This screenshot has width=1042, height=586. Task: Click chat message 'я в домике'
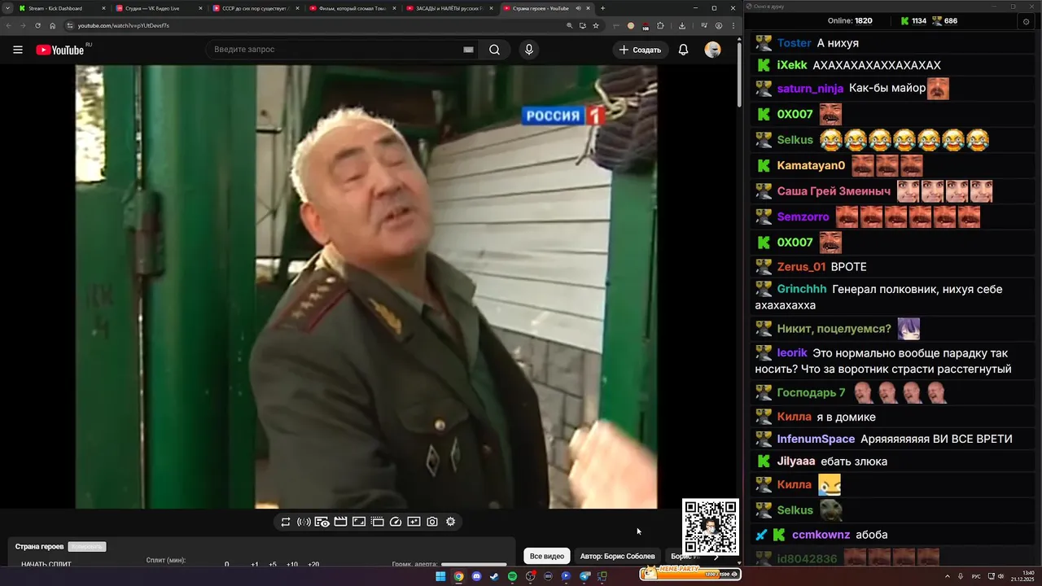click(847, 417)
